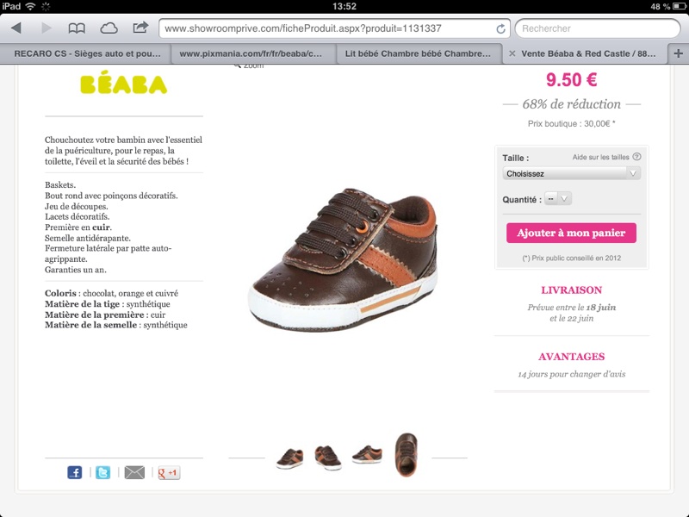This screenshot has height=517, width=689.
Task: Switch to pixmania.com Beaba tab
Action: point(251,53)
